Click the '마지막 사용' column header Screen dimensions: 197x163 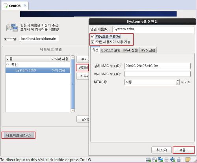tap(60, 59)
